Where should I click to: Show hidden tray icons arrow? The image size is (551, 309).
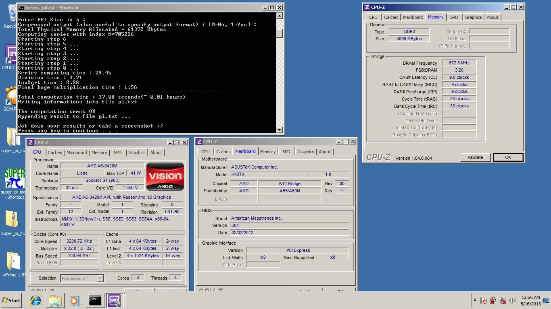click(475, 301)
